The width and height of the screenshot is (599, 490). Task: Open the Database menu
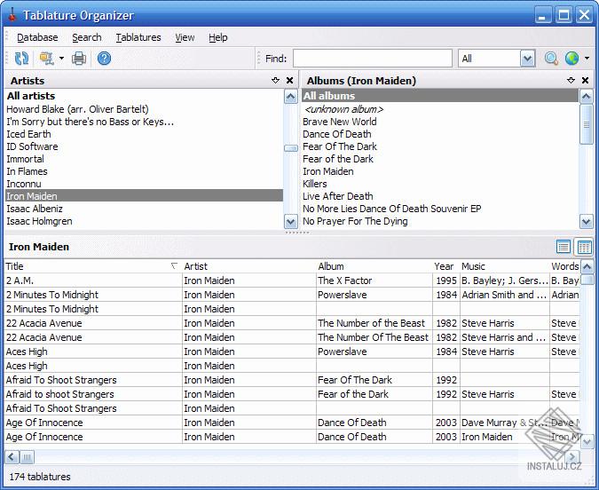(x=37, y=37)
